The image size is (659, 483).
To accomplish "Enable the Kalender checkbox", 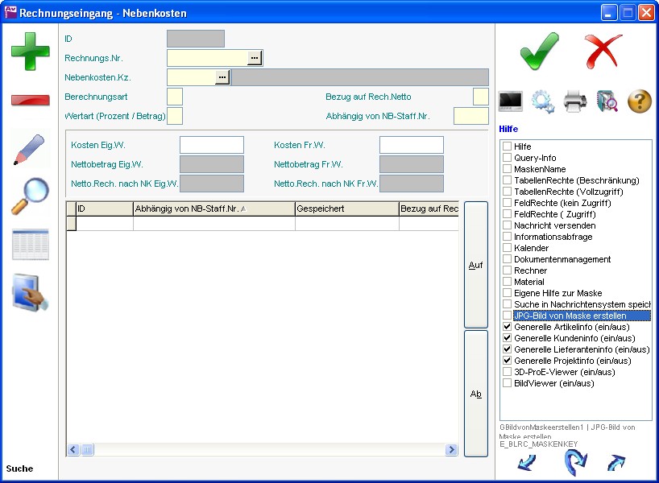I will click(508, 249).
